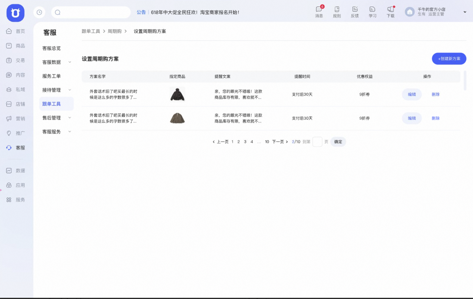Select page 1 in pagination
The width and height of the screenshot is (473, 299).
coord(232,142)
